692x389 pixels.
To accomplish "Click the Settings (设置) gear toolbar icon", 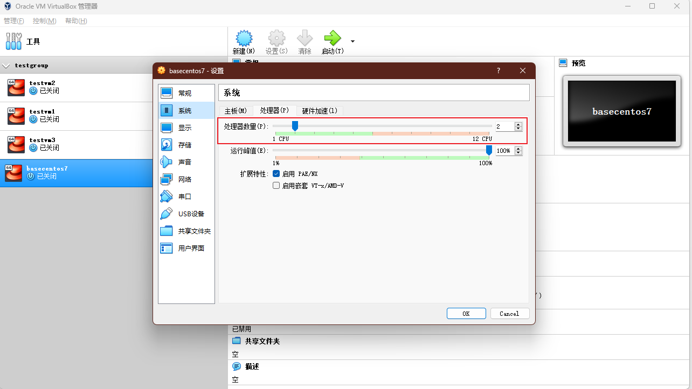I will tap(276, 38).
